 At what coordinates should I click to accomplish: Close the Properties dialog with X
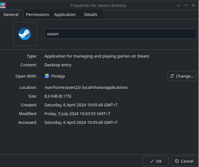[194, 5]
